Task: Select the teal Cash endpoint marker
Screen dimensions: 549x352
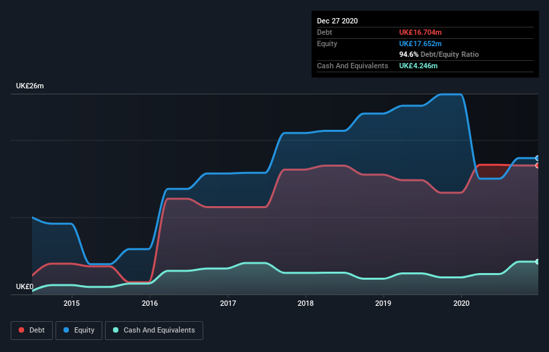Action: [x=538, y=262]
